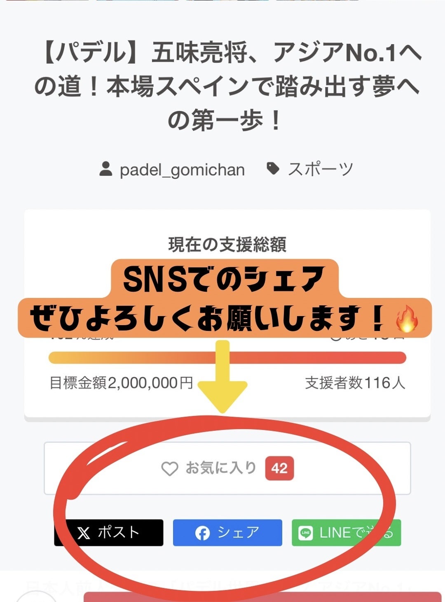Share on X via ポスト button
The image size is (445, 602).
coord(109,533)
